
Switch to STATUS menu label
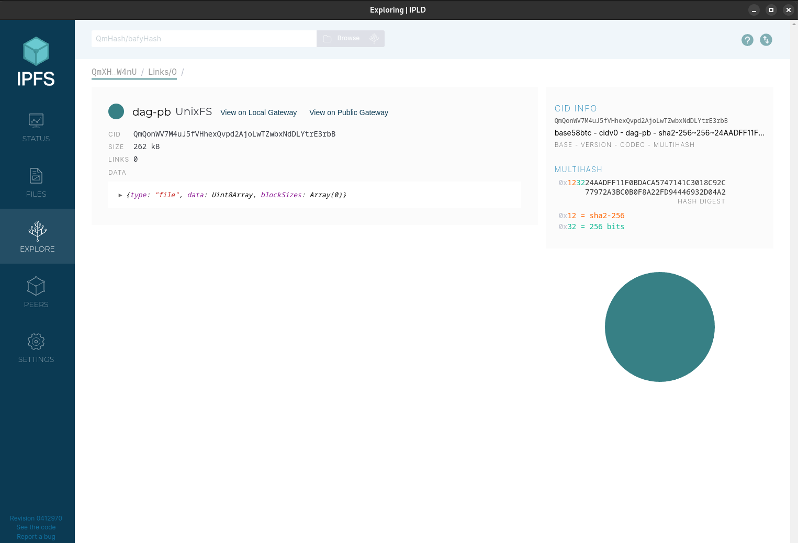click(x=36, y=139)
